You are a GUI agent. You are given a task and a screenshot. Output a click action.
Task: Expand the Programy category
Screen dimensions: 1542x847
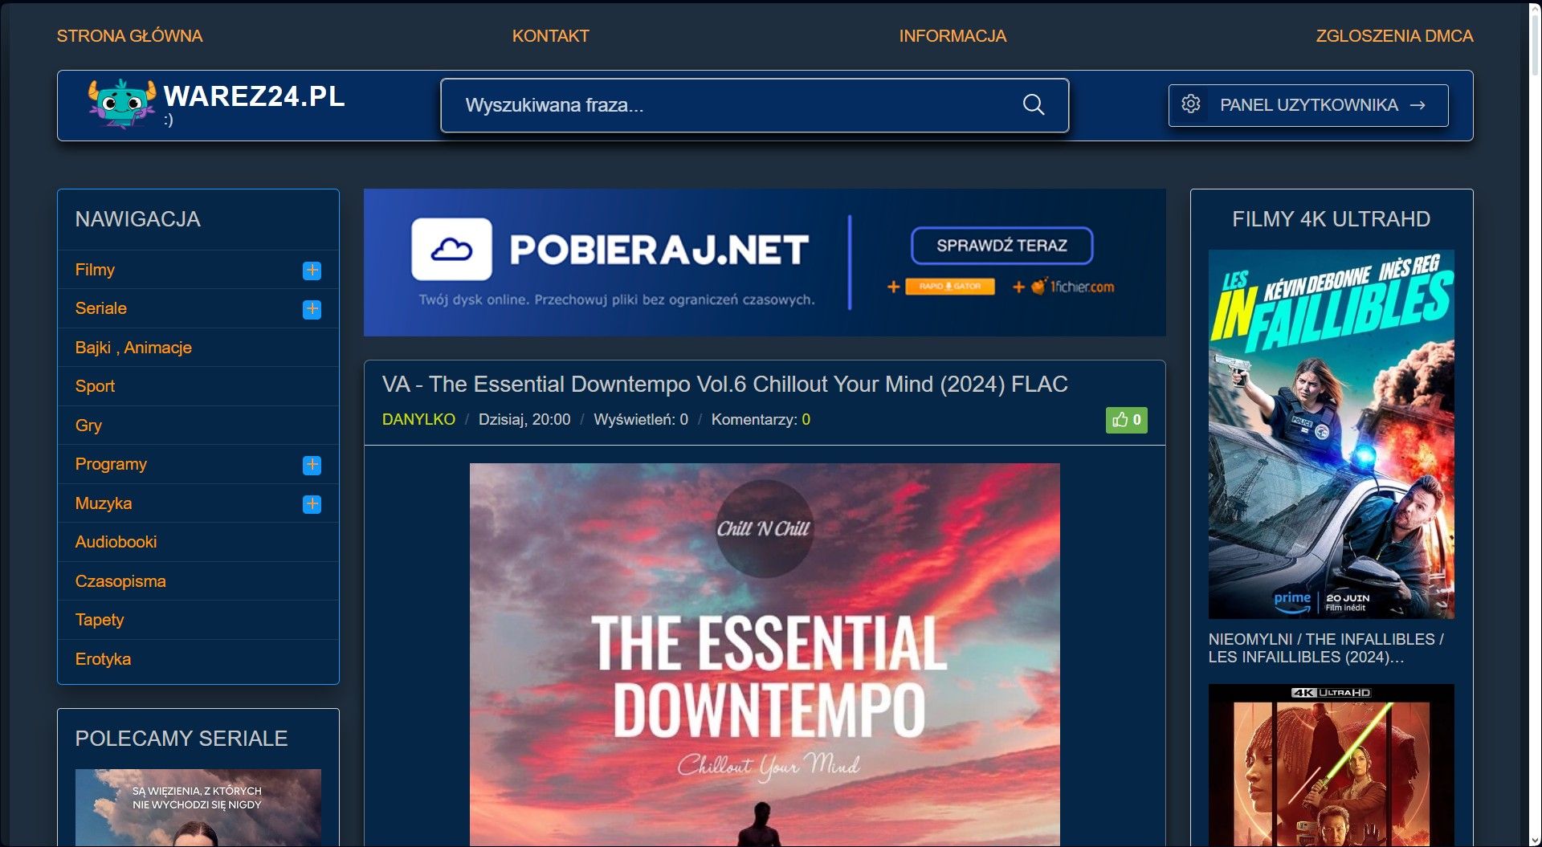pyautogui.click(x=312, y=465)
